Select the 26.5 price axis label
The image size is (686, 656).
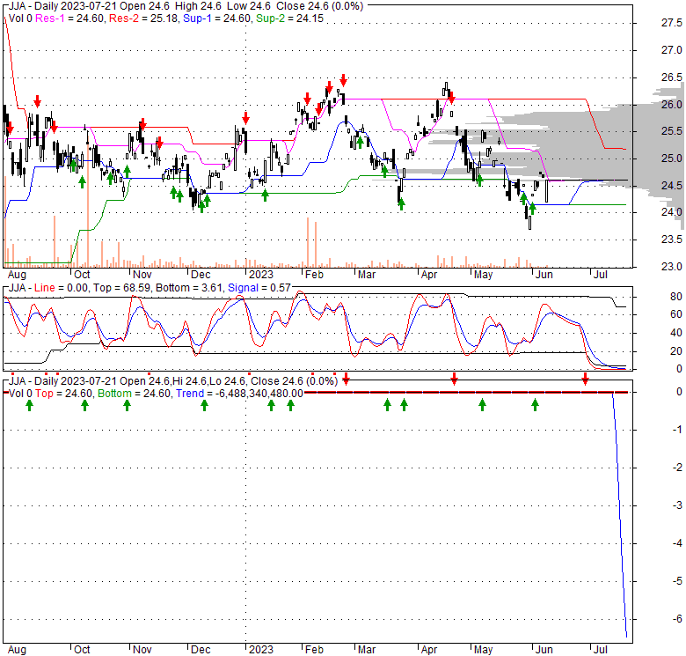672,77
